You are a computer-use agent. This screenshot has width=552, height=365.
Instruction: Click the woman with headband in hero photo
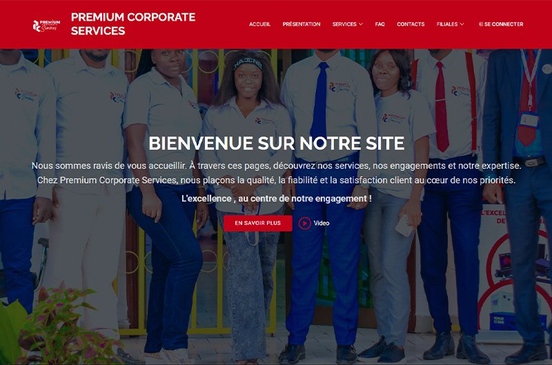[x=248, y=204]
